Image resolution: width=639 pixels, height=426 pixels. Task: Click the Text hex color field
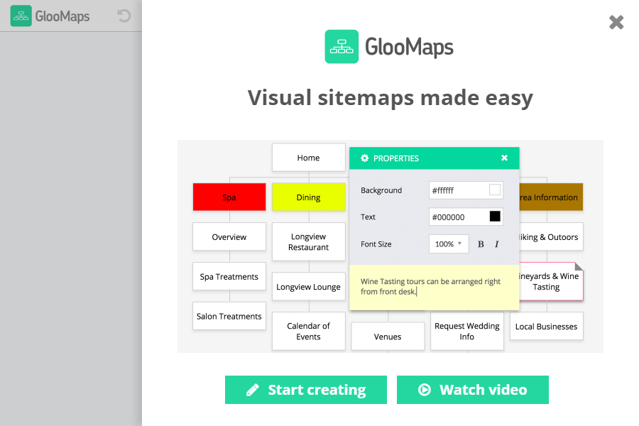(457, 217)
